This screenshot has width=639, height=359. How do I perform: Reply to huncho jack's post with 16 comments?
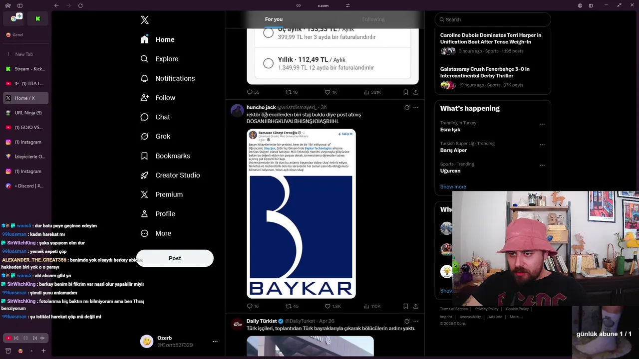253,306
